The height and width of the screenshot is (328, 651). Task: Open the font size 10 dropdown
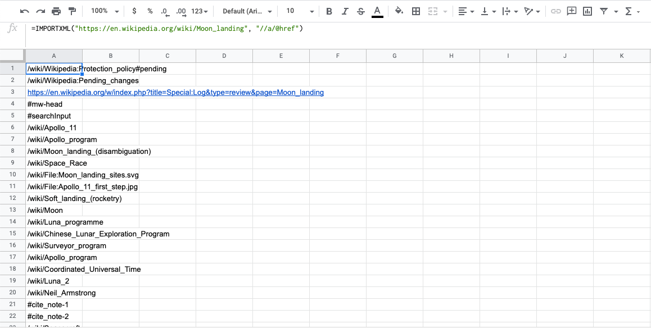300,11
